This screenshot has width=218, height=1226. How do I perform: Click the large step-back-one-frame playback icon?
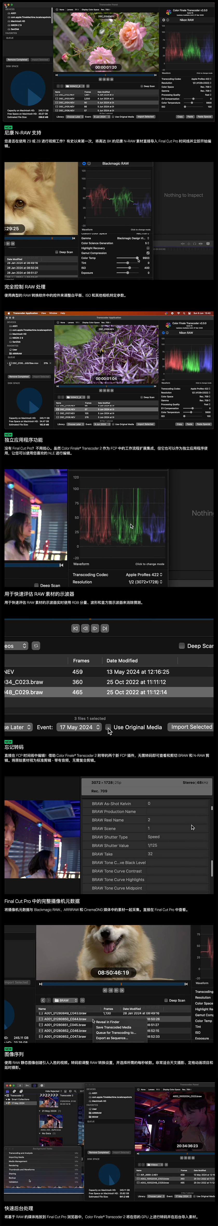(85, 628)
